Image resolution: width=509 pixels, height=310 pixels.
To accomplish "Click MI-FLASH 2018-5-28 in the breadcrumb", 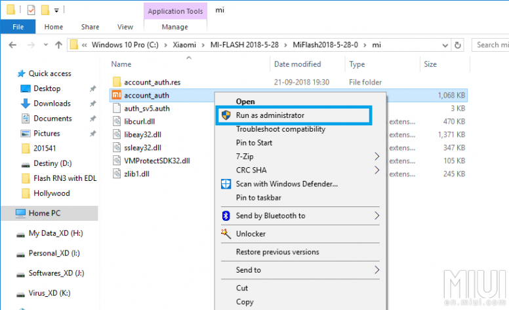I will (244, 45).
